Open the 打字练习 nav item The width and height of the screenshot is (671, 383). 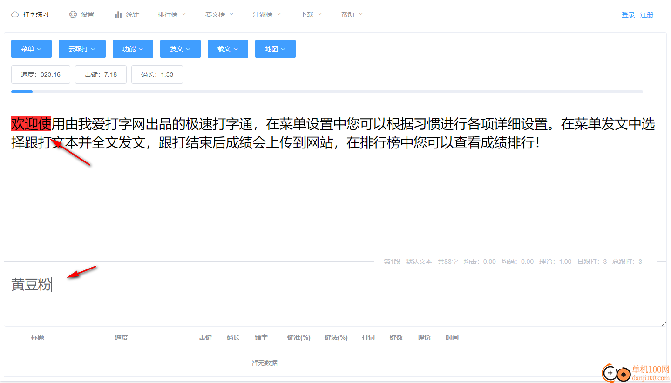tap(30, 14)
